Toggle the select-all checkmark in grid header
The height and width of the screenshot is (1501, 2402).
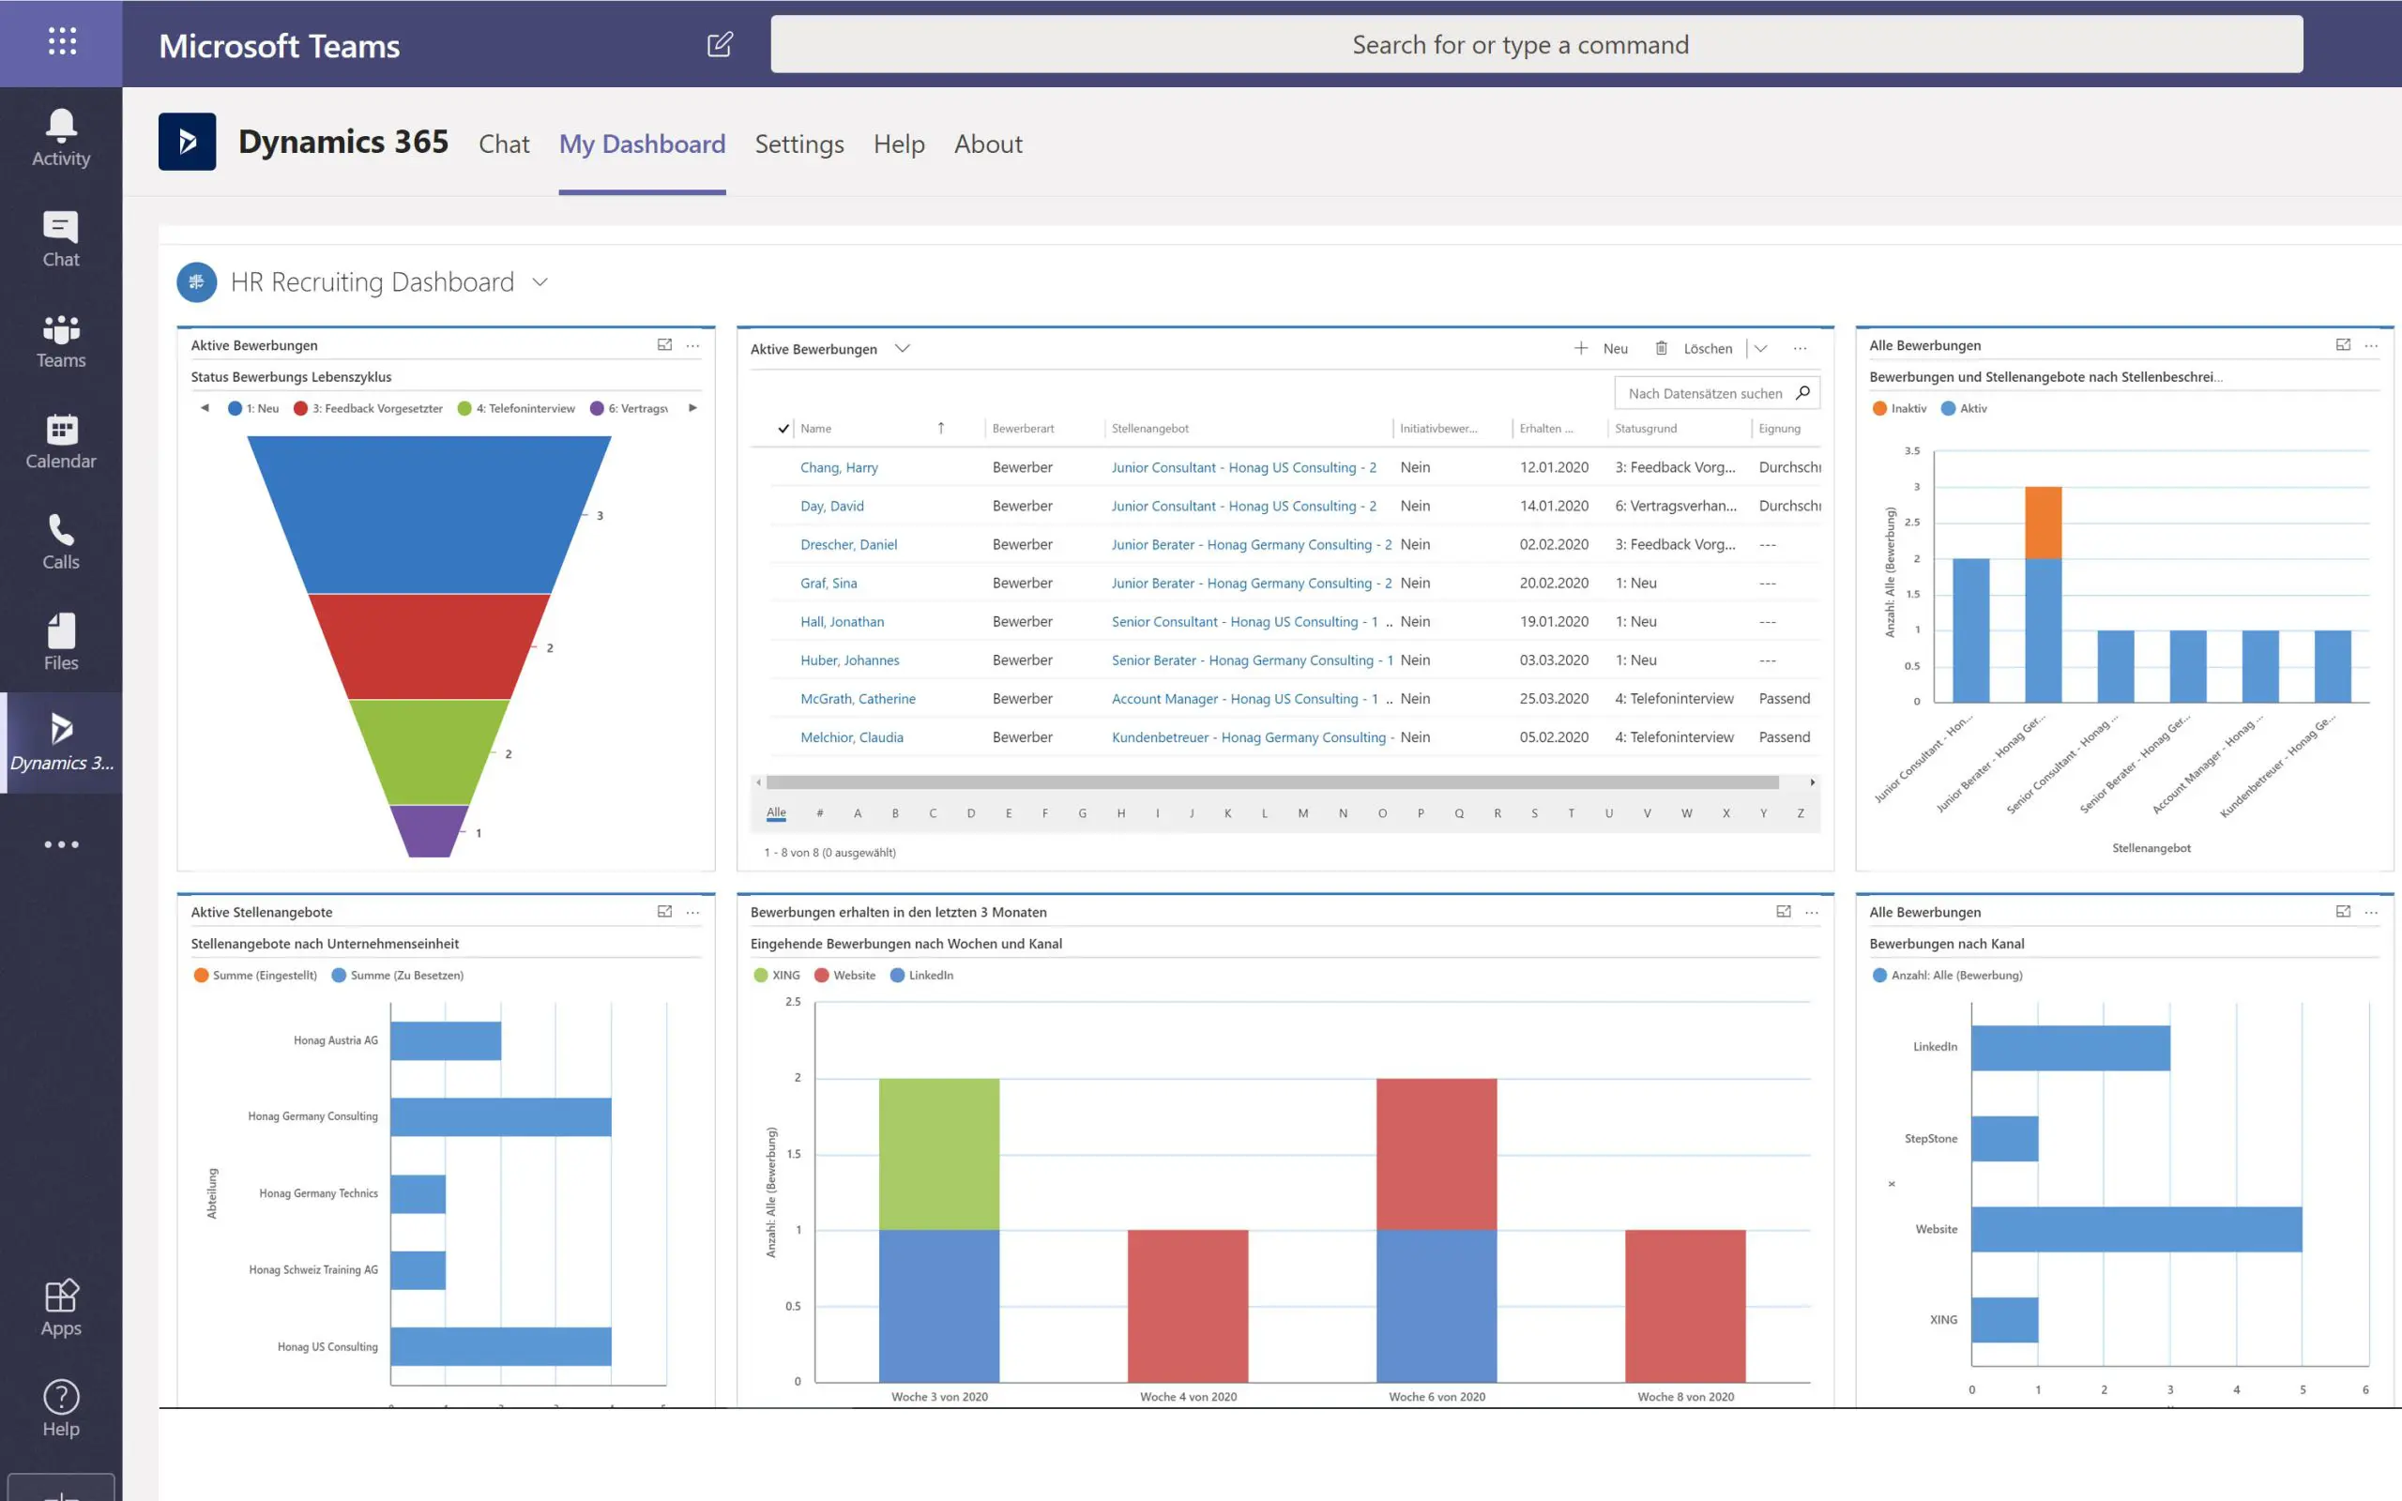pos(783,429)
